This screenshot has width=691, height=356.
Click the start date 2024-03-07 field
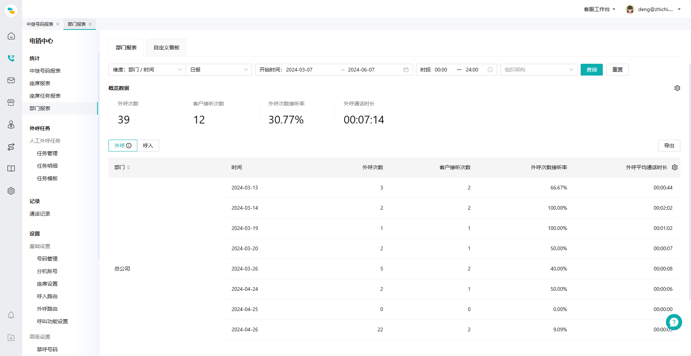(299, 70)
